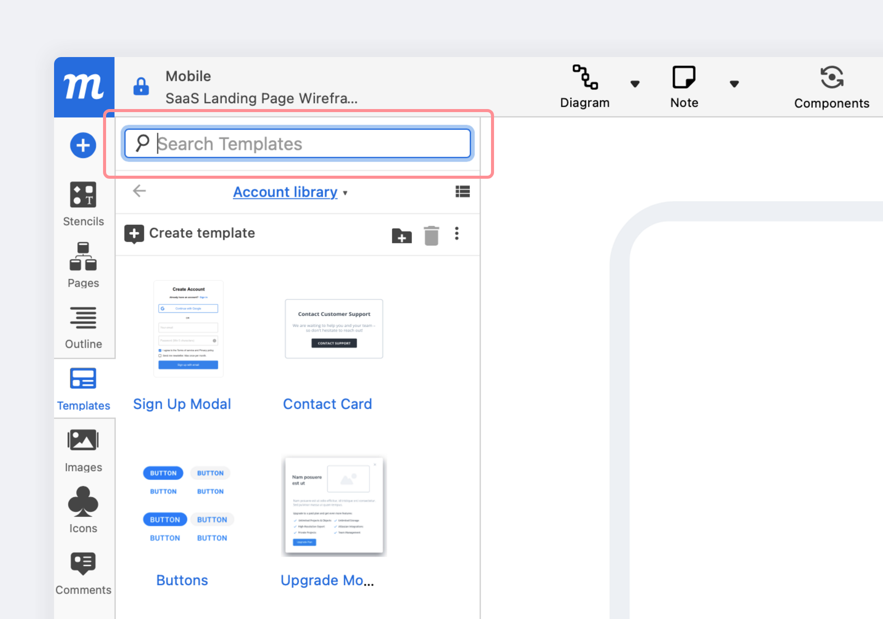This screenshot has width=883, height=619.
Task: Open the Icons library panel
Action: click(83, 510)
